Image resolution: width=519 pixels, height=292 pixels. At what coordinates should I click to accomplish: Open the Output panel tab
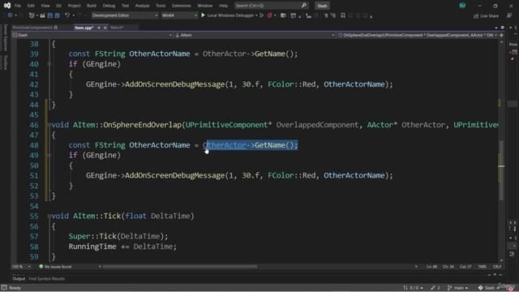point(19,278)
